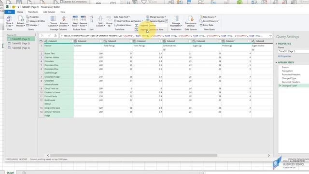Switch to the Transform tab
This screenshot has height=174, width=309.
click(33, 12)
